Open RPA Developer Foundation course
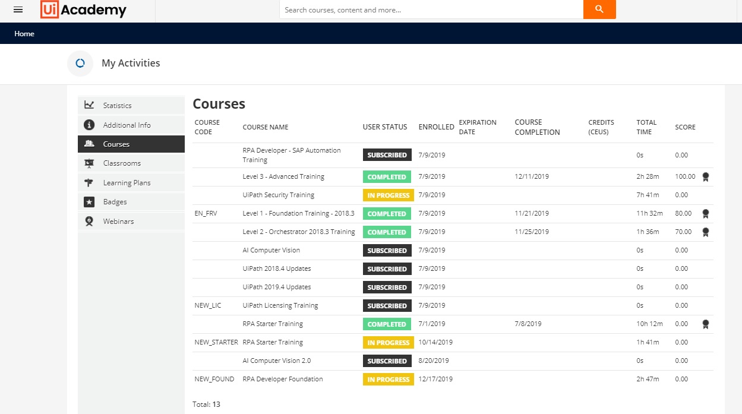 click(283, 379)
